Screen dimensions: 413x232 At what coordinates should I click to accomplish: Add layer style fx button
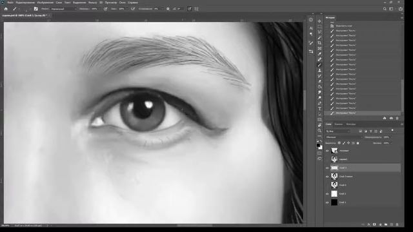point(368,224)
